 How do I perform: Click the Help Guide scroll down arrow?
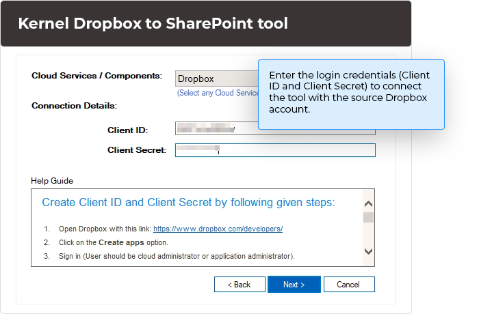[368, 251]
